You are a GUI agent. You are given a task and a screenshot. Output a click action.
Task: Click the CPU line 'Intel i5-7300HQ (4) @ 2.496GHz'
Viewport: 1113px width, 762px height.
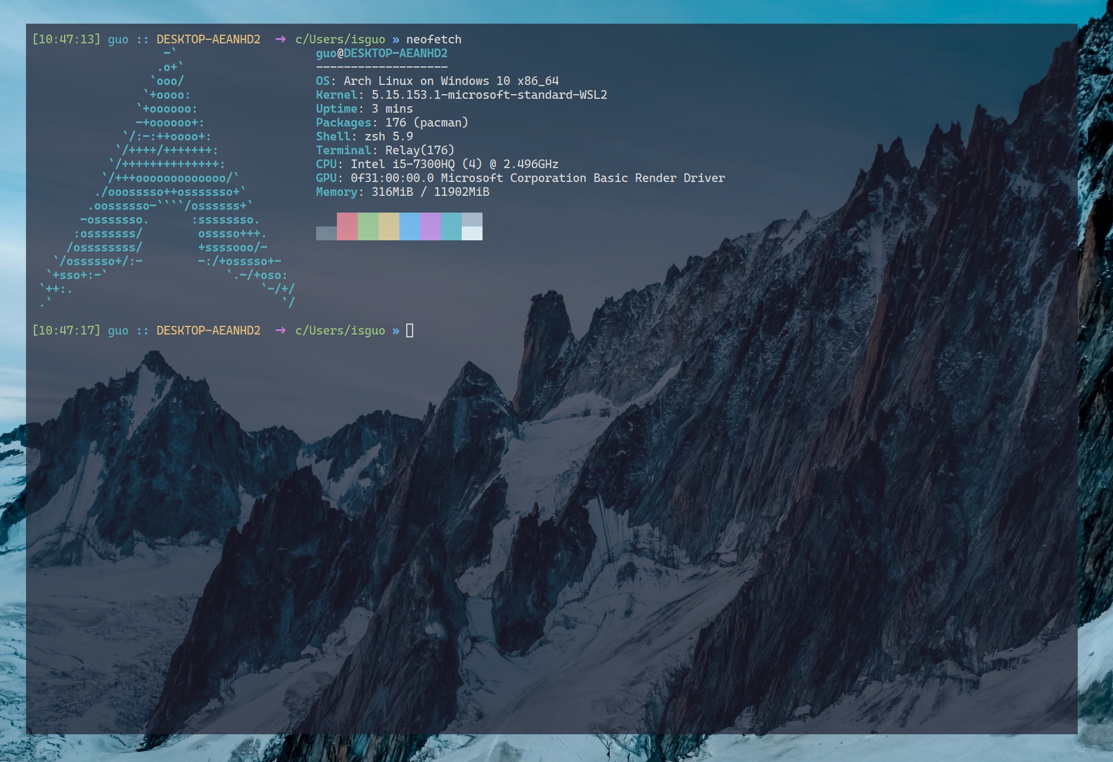pos(437,164)
